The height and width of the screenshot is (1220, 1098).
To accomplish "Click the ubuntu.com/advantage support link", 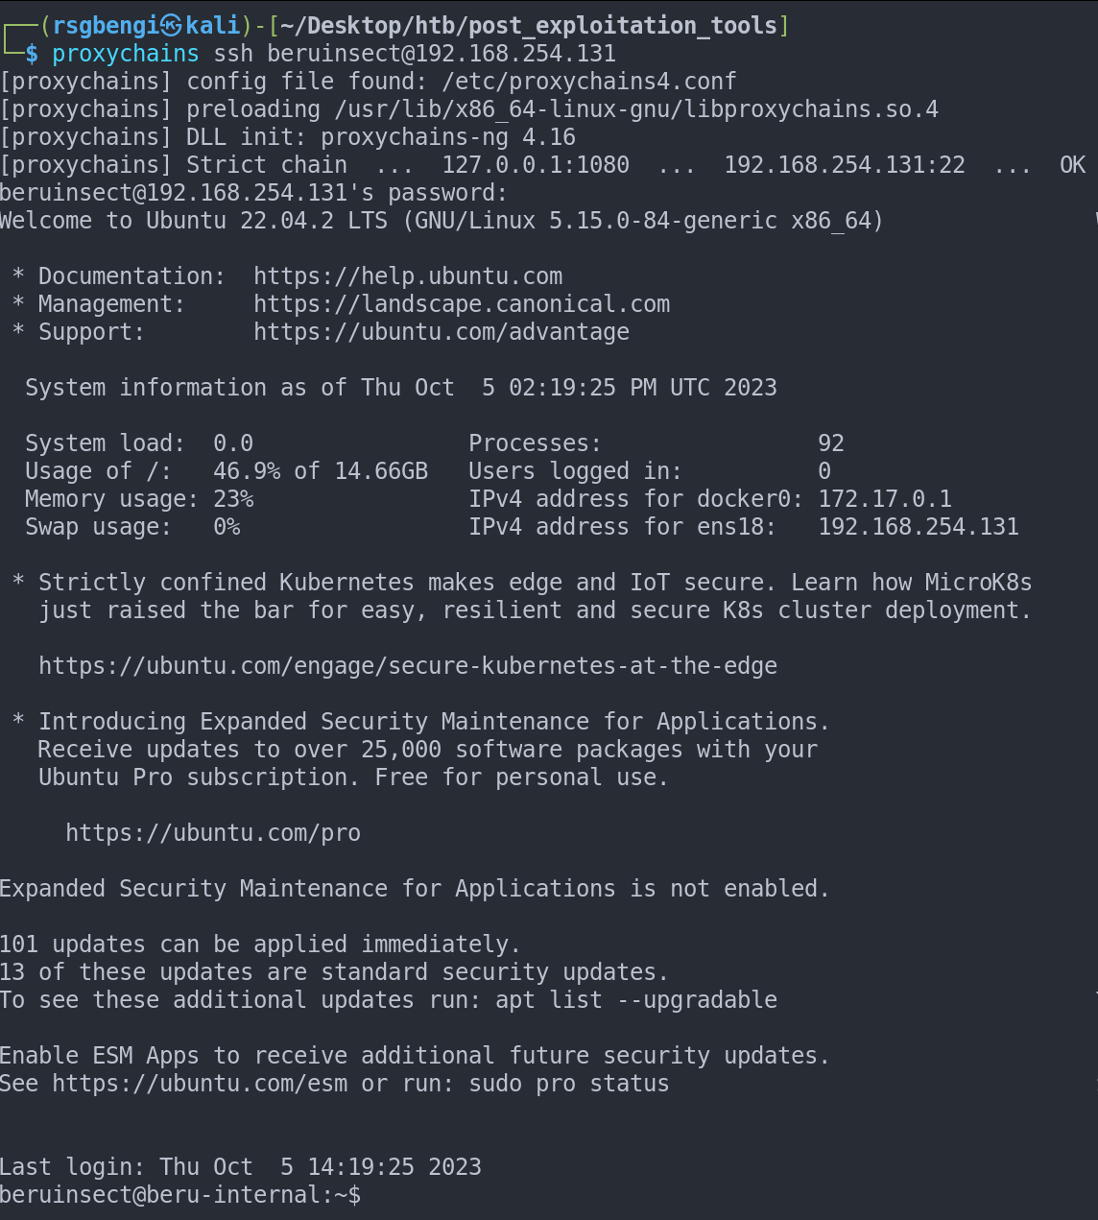I will point(442,332).
